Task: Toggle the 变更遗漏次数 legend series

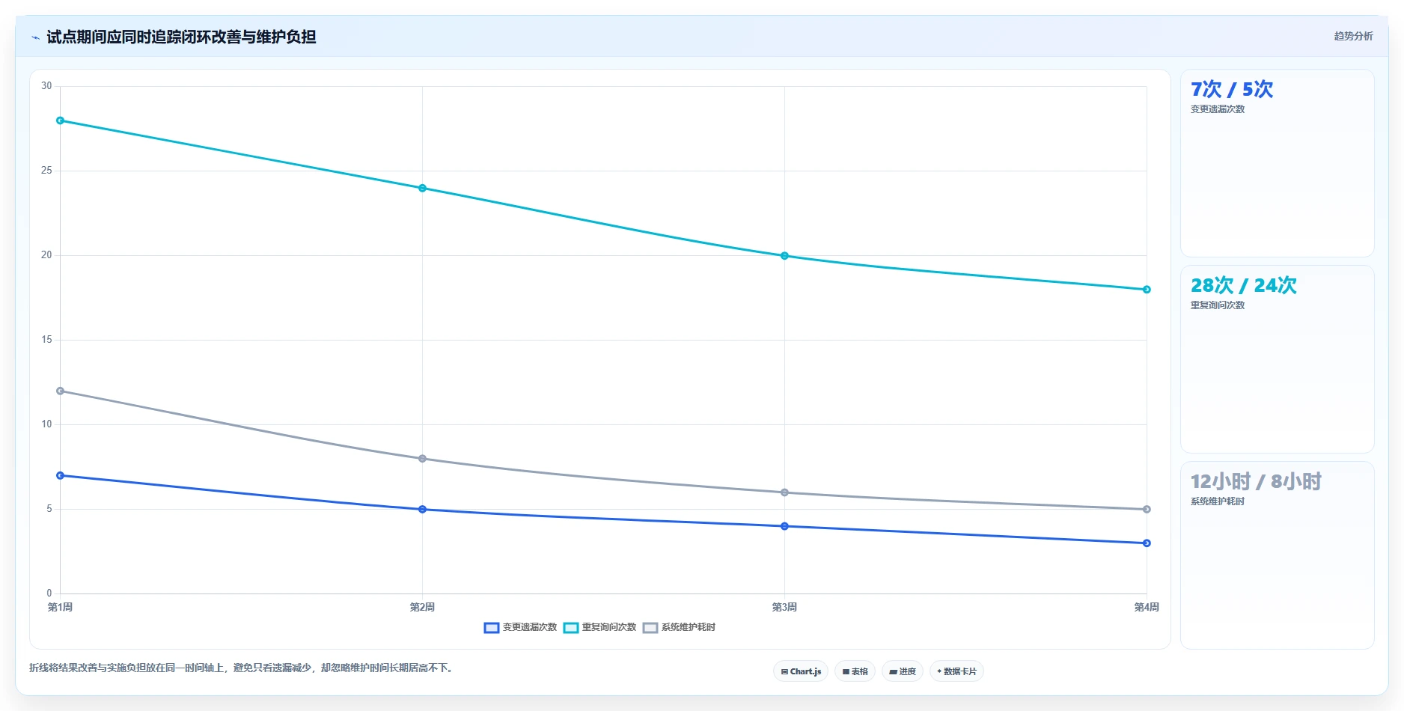Action: click(521, 627)
